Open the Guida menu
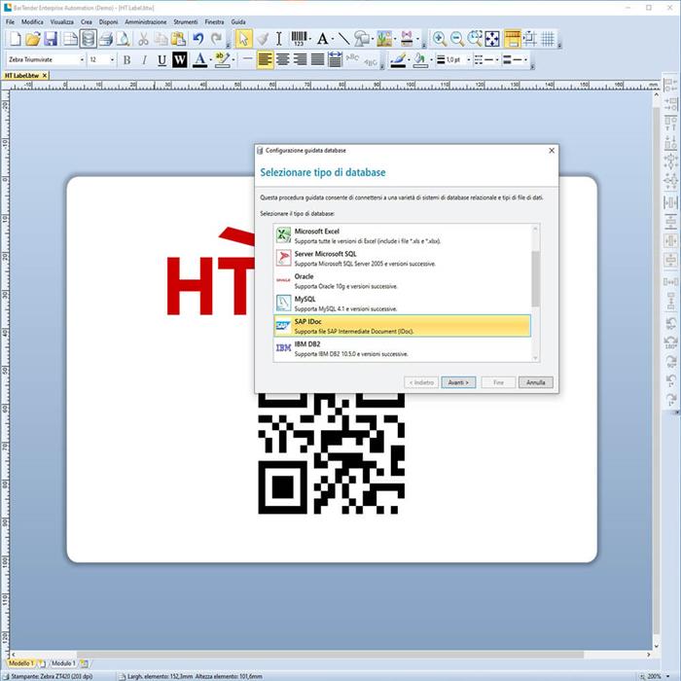The width and height of the screenshot is (681, 681). click(238, 21)
